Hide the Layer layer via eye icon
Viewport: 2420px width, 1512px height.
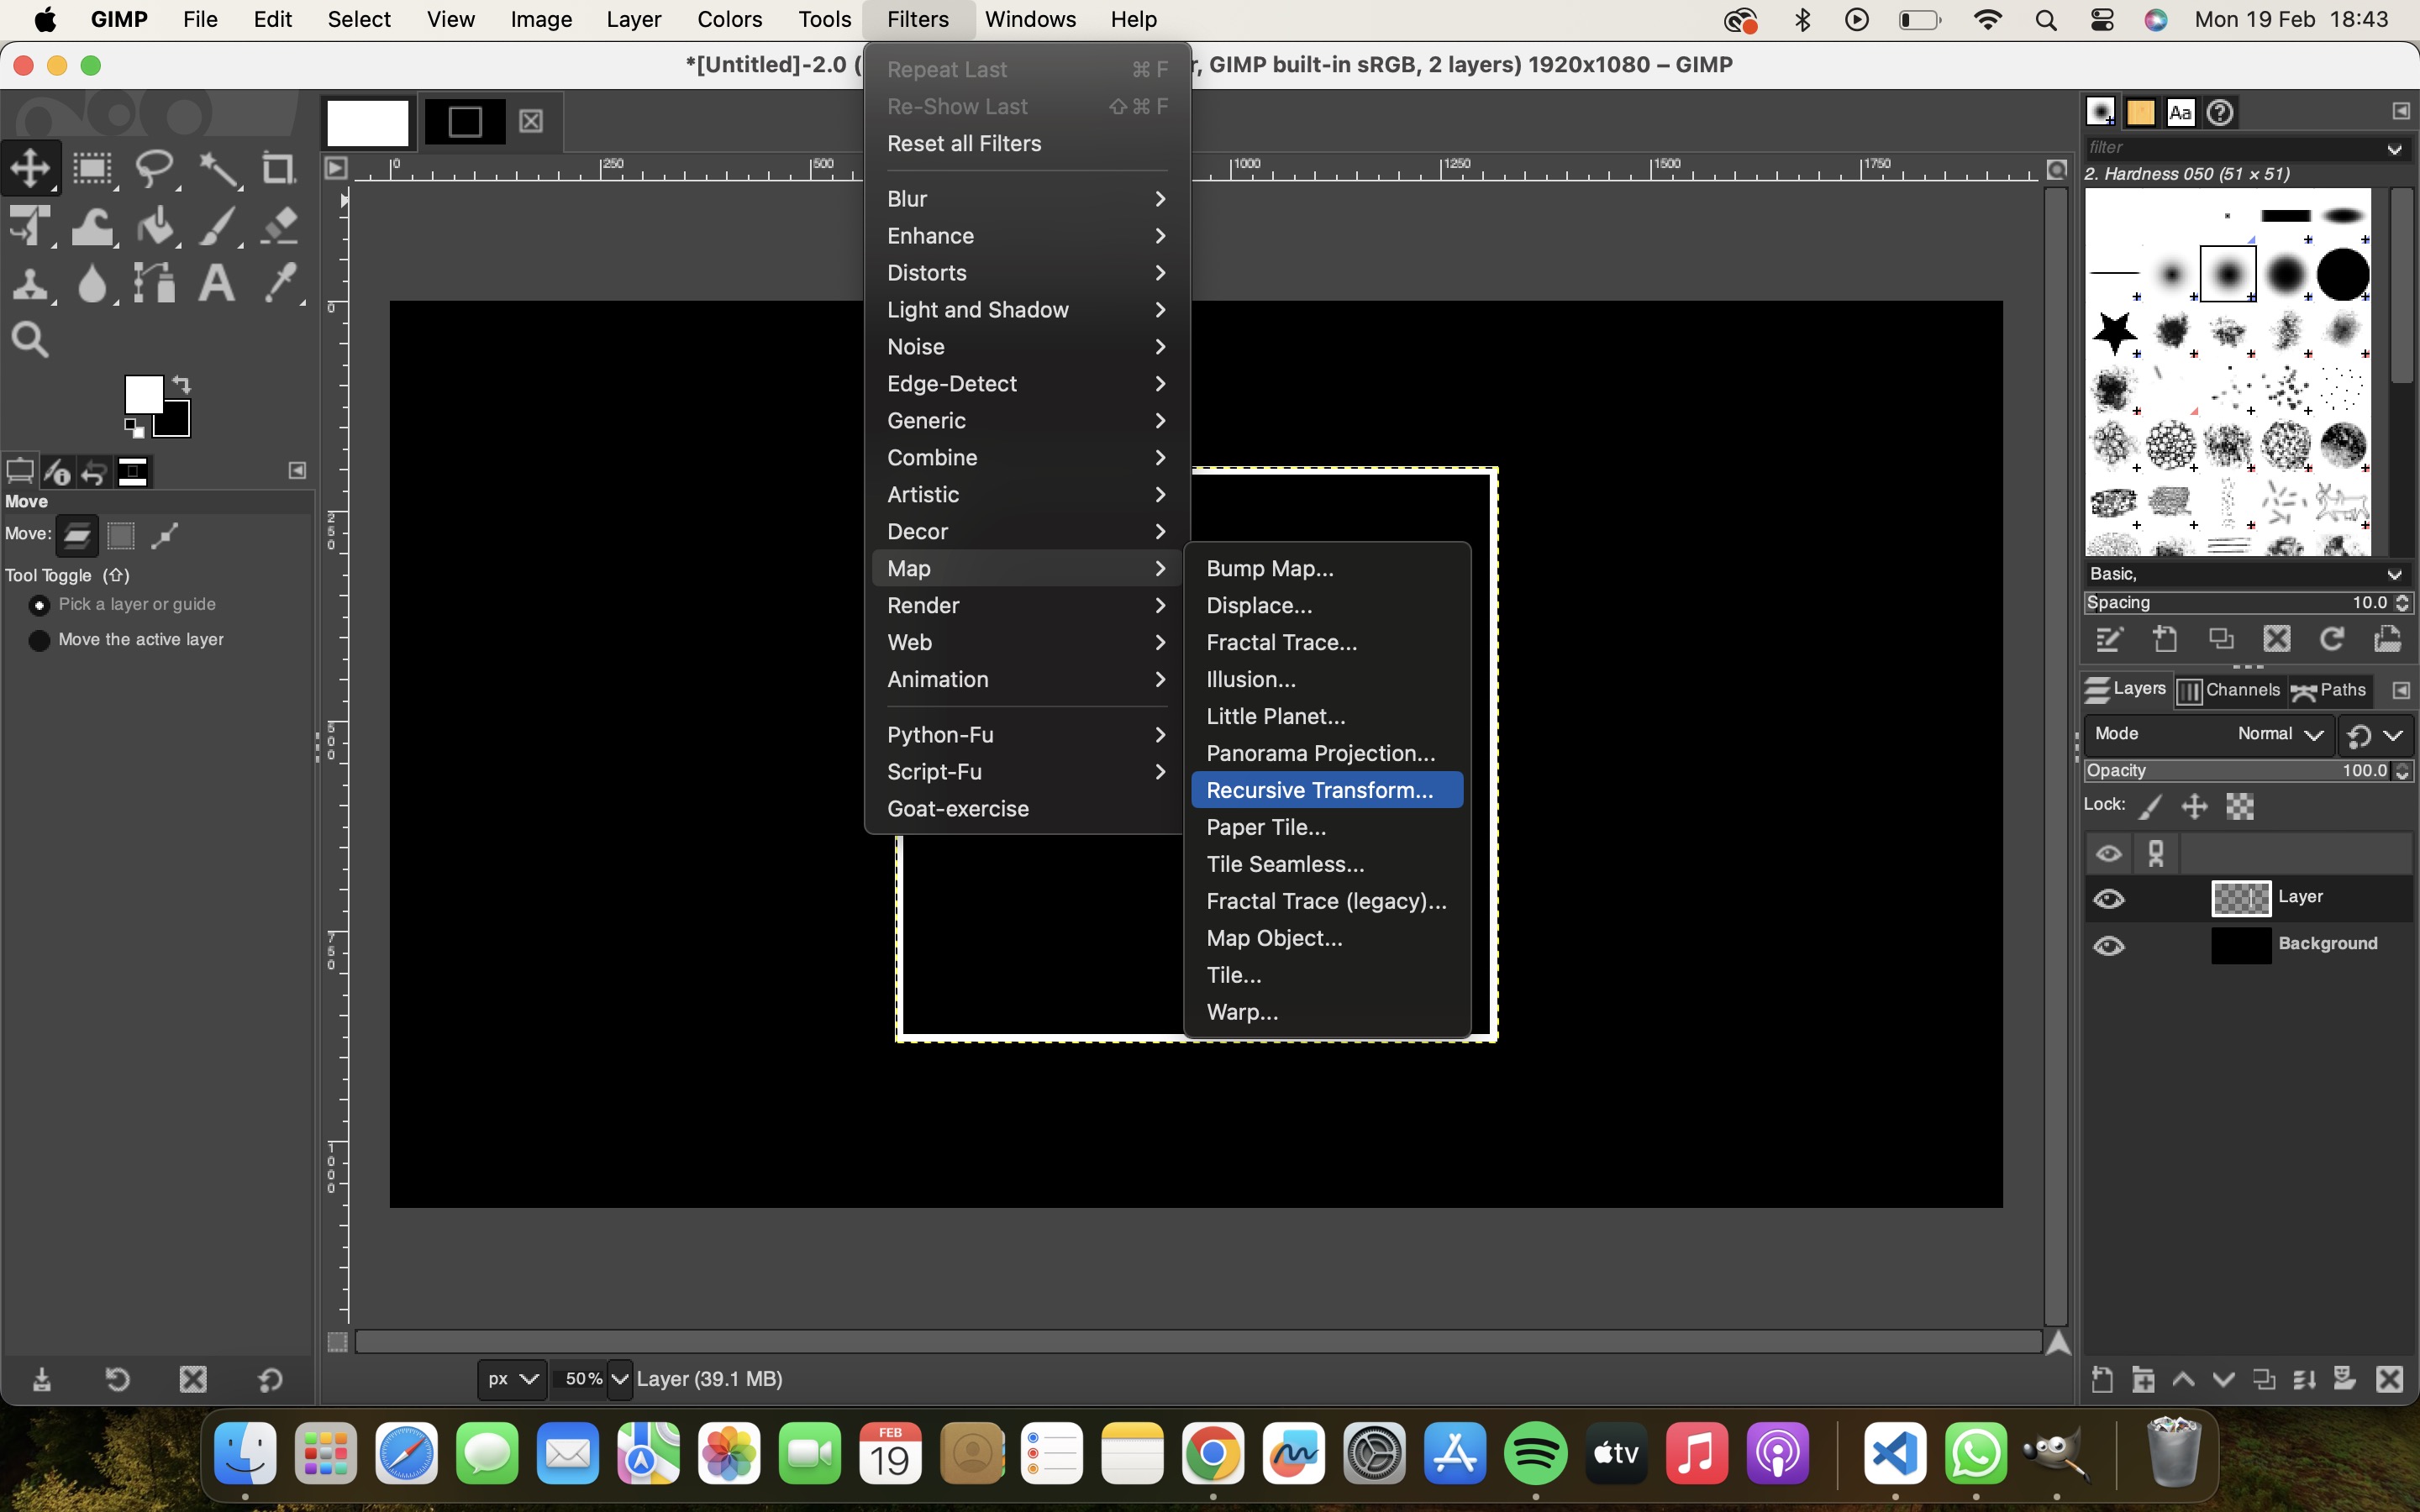[2109, 899]
